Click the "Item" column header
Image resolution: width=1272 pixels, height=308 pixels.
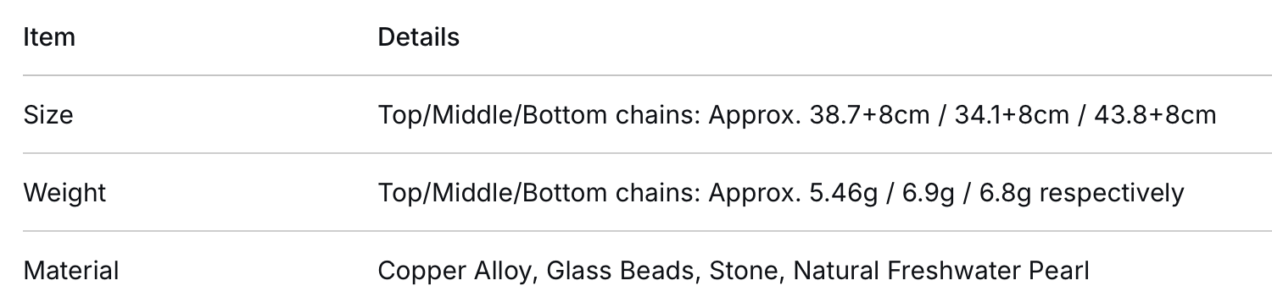[x=49, y=37]
